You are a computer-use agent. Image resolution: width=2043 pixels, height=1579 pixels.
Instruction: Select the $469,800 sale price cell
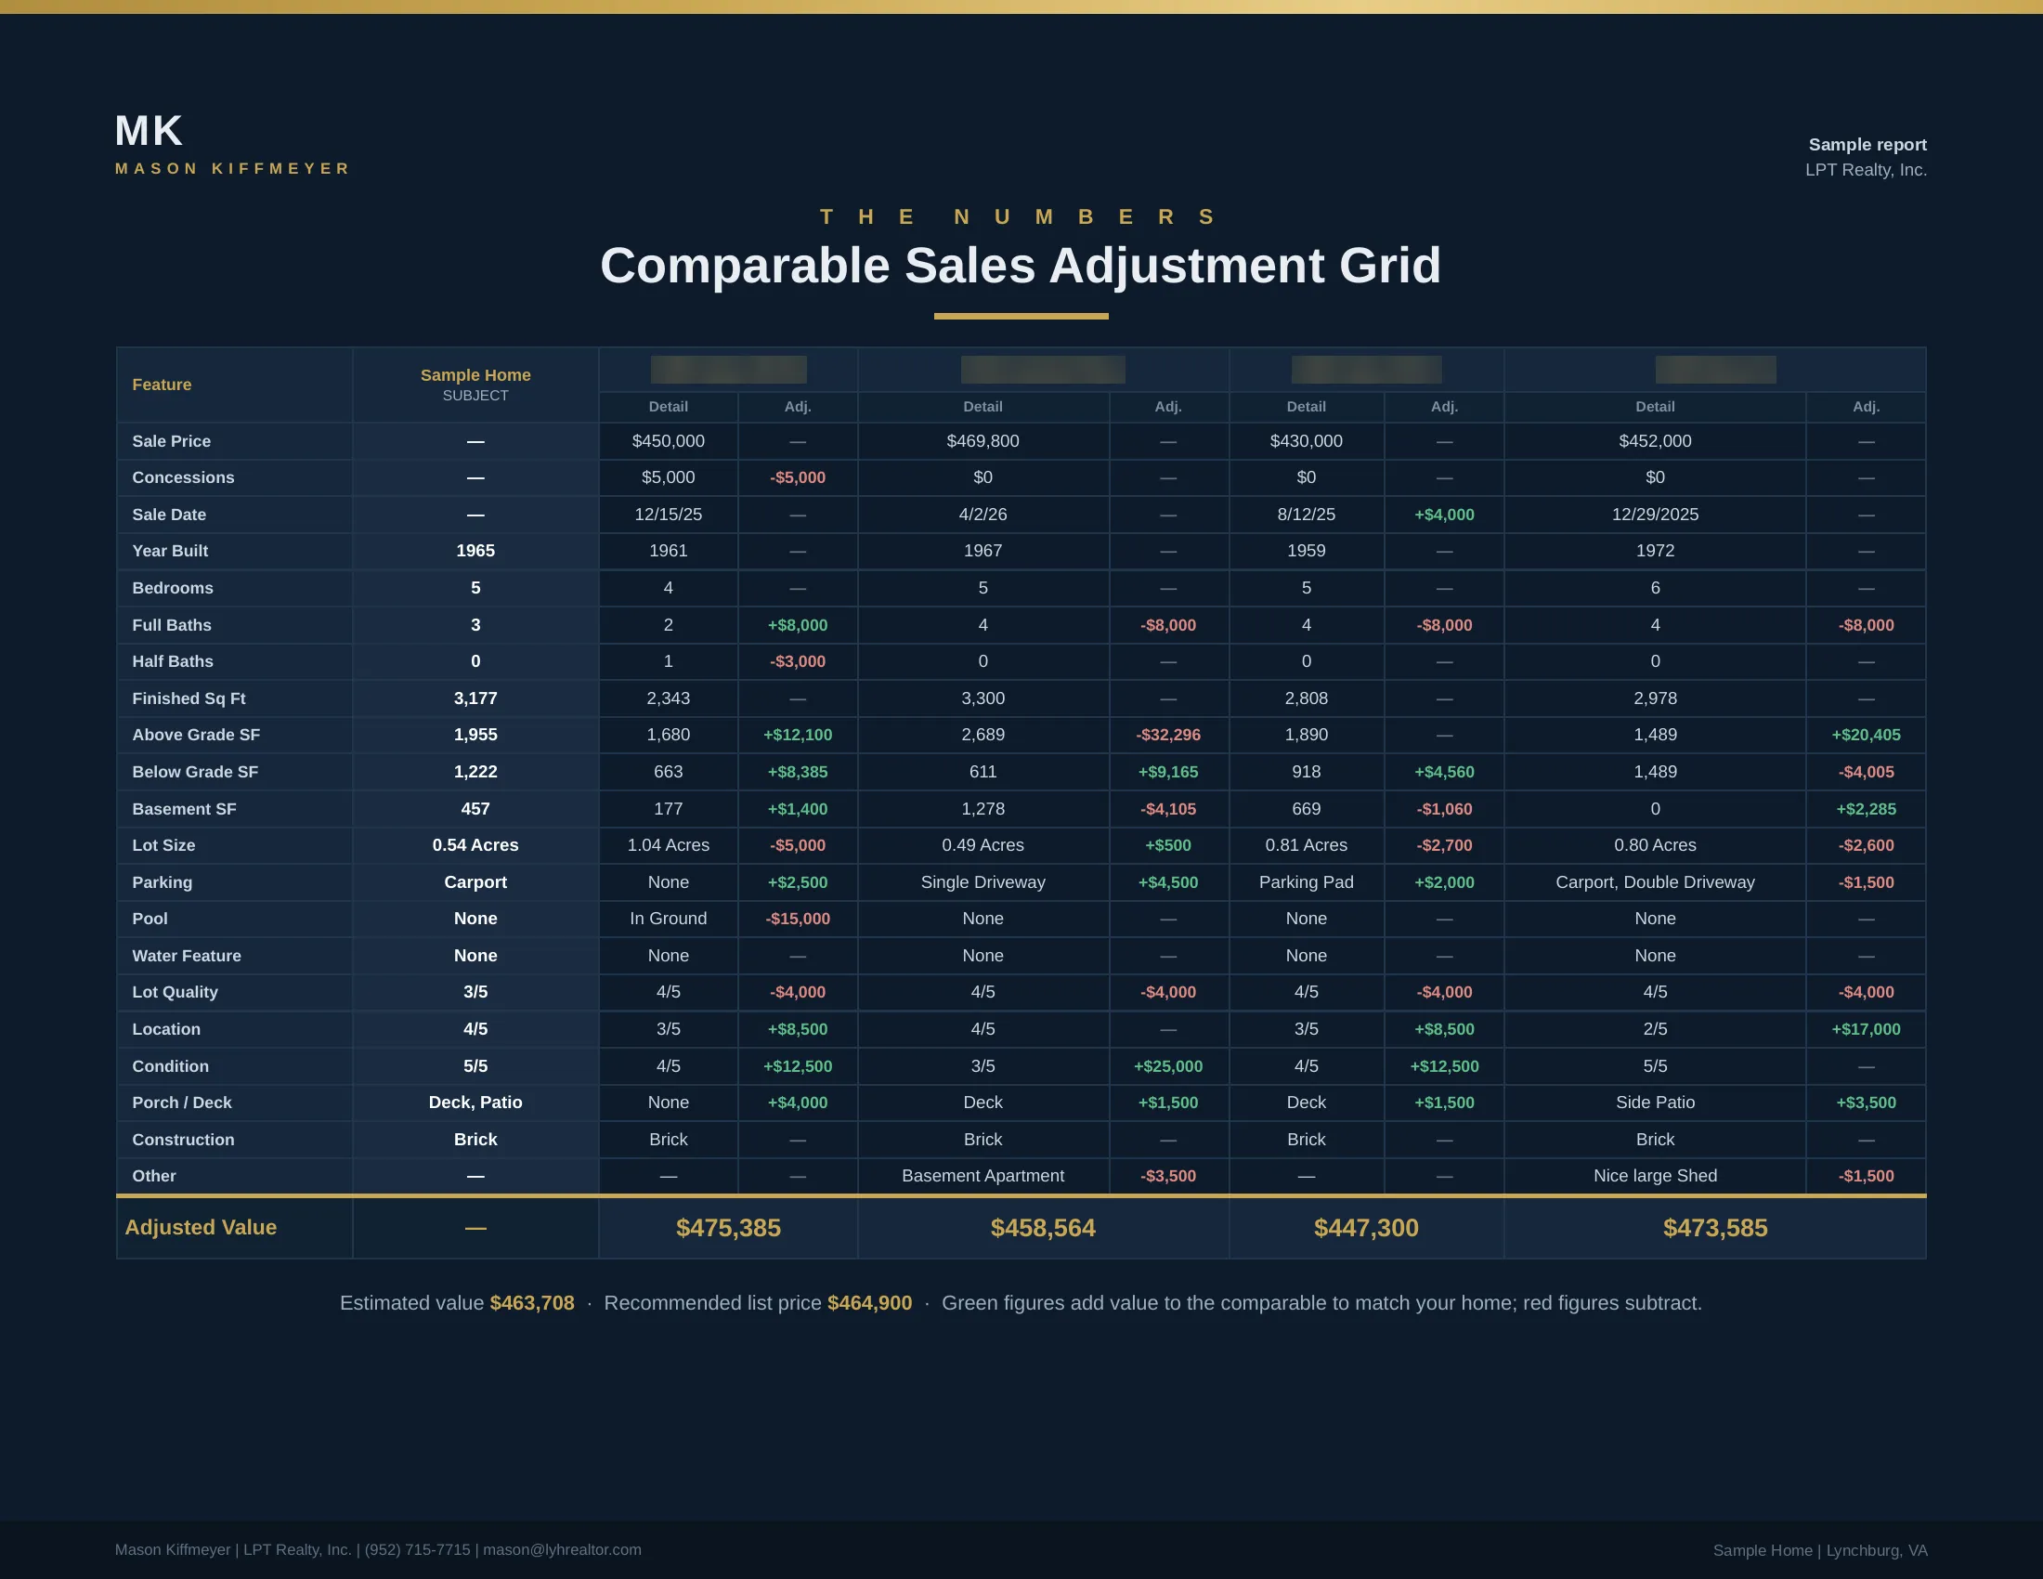(x=983, y=441)
